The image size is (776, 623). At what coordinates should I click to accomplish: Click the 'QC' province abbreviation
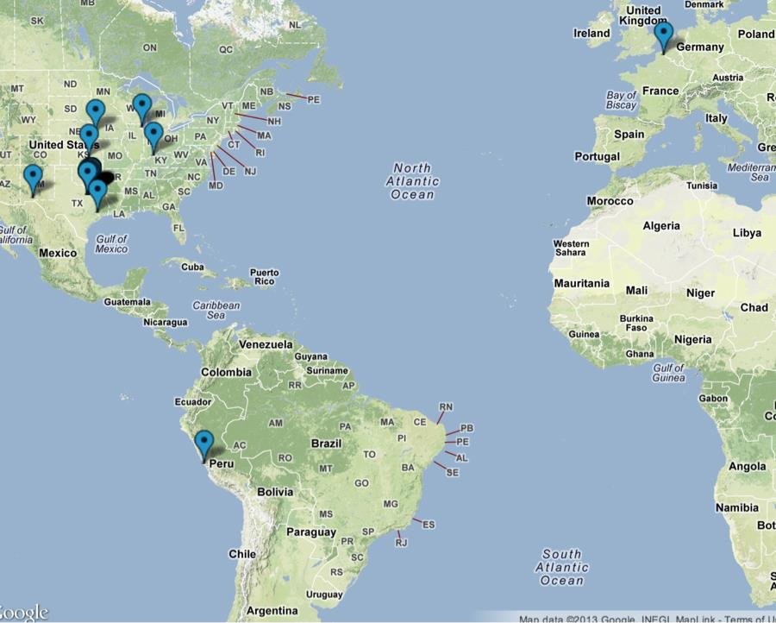pos(226,49)
